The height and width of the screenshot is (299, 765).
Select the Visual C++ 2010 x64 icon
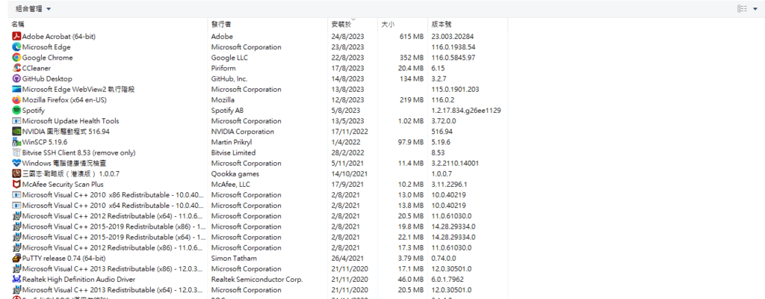click(16, 206)
